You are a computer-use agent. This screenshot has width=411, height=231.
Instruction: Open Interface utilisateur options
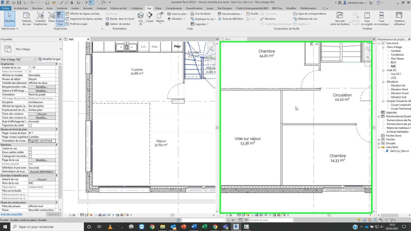[399, 18]
